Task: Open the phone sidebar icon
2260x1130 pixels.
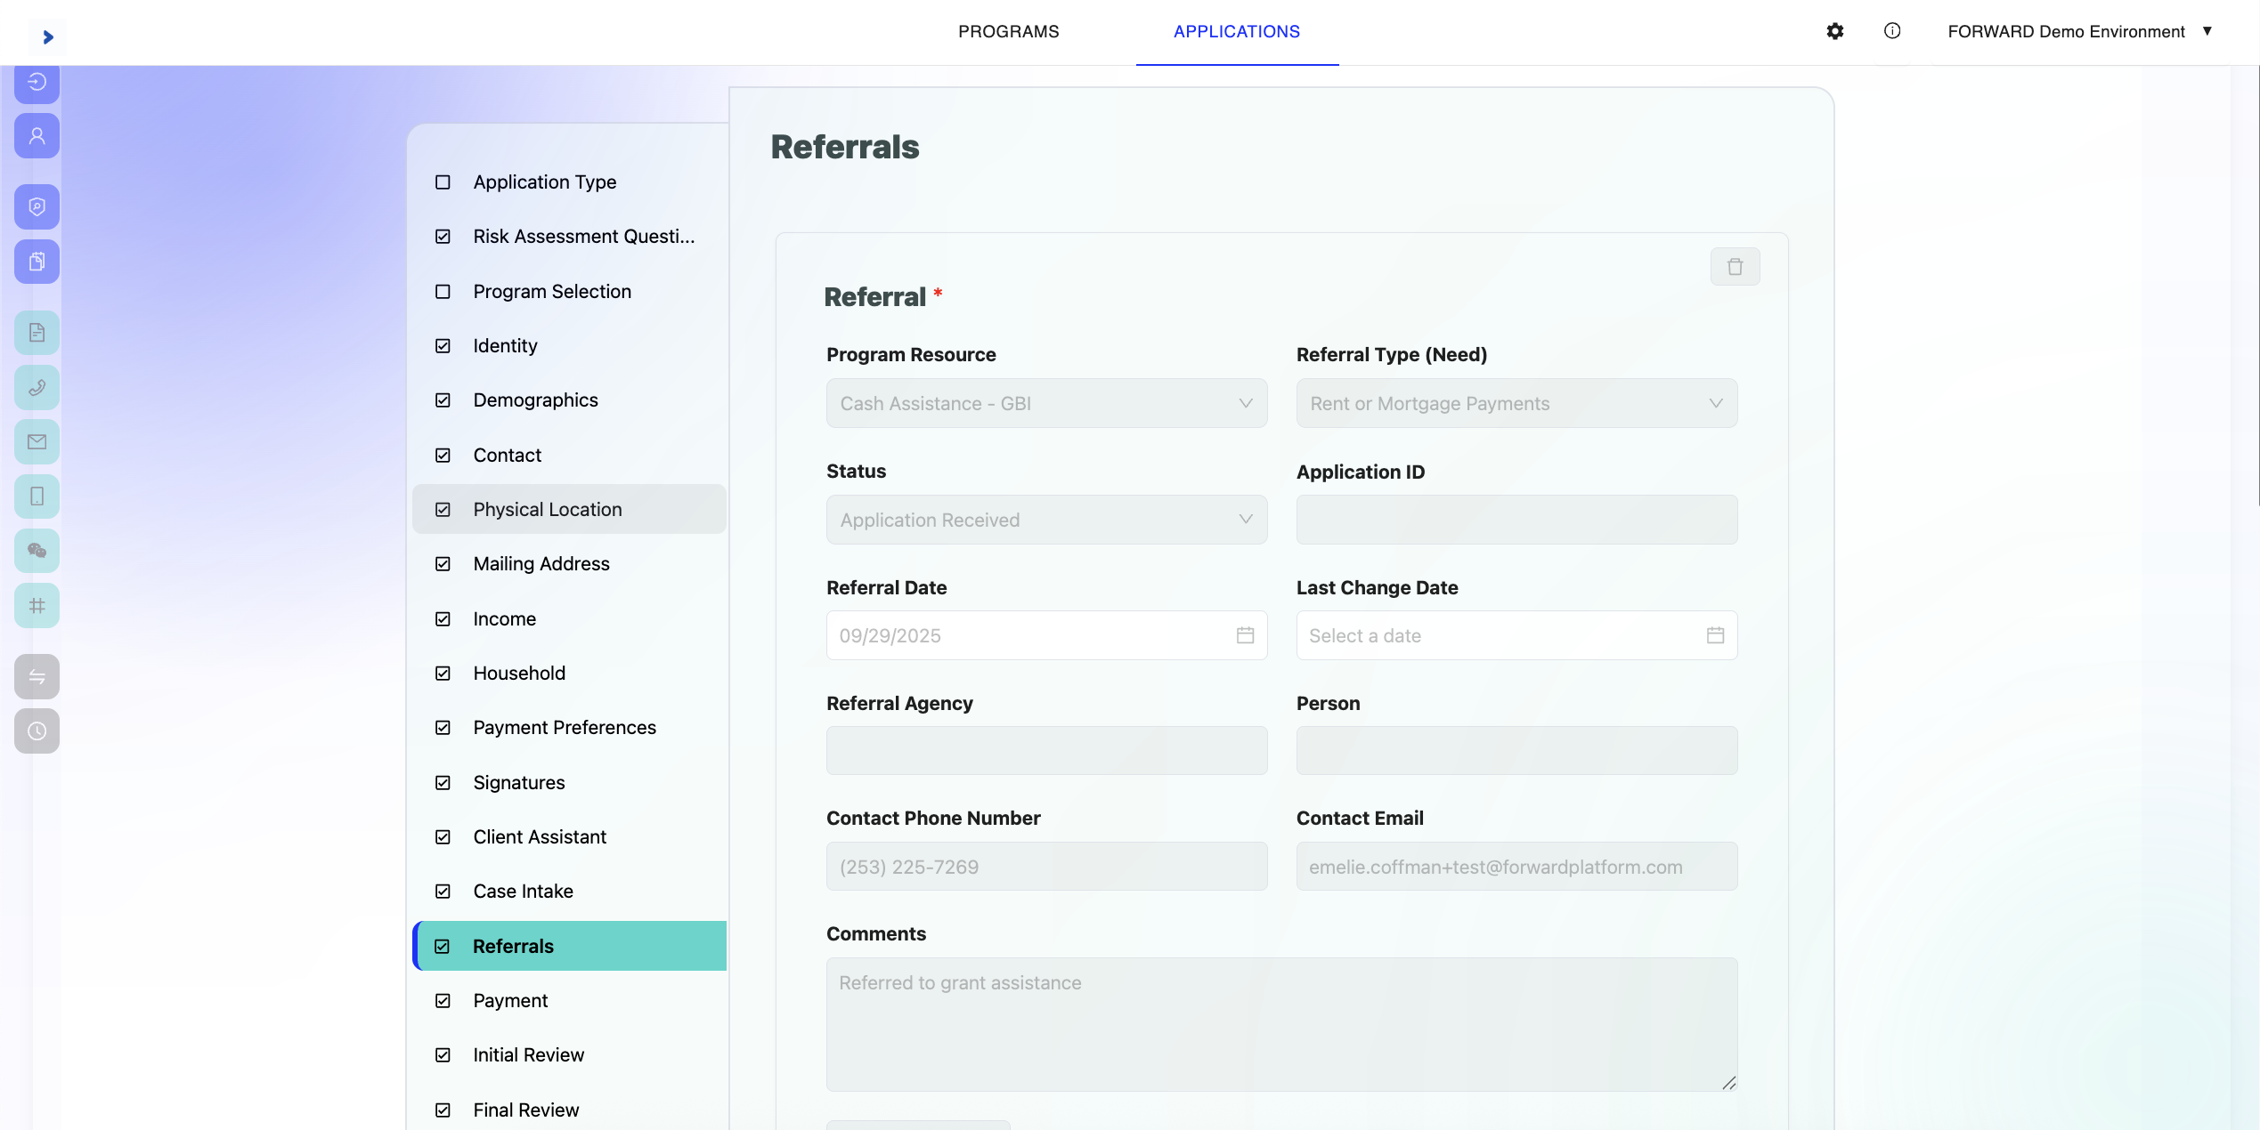Action: click(37, 387)
